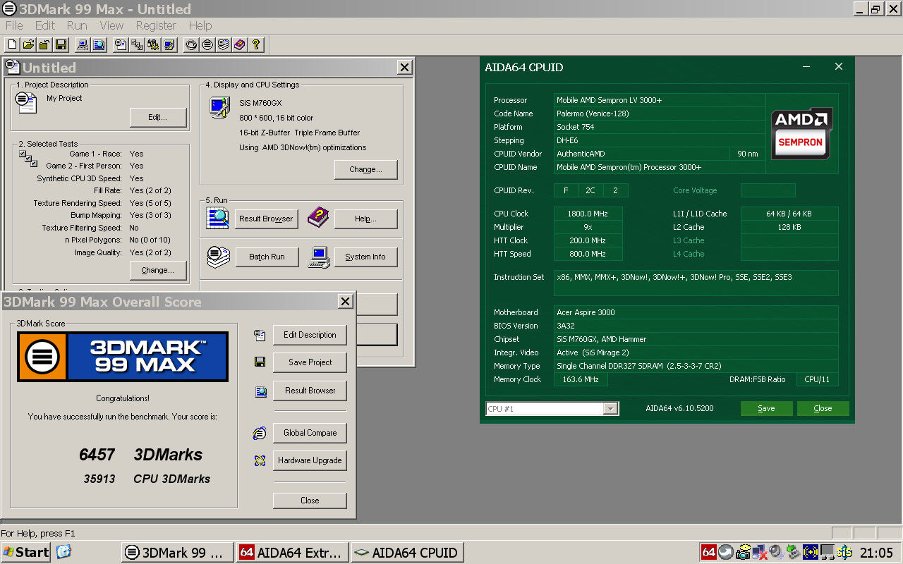The image size is (903, 564).
Task: Click the Start button
Action: tap(25, 552)
